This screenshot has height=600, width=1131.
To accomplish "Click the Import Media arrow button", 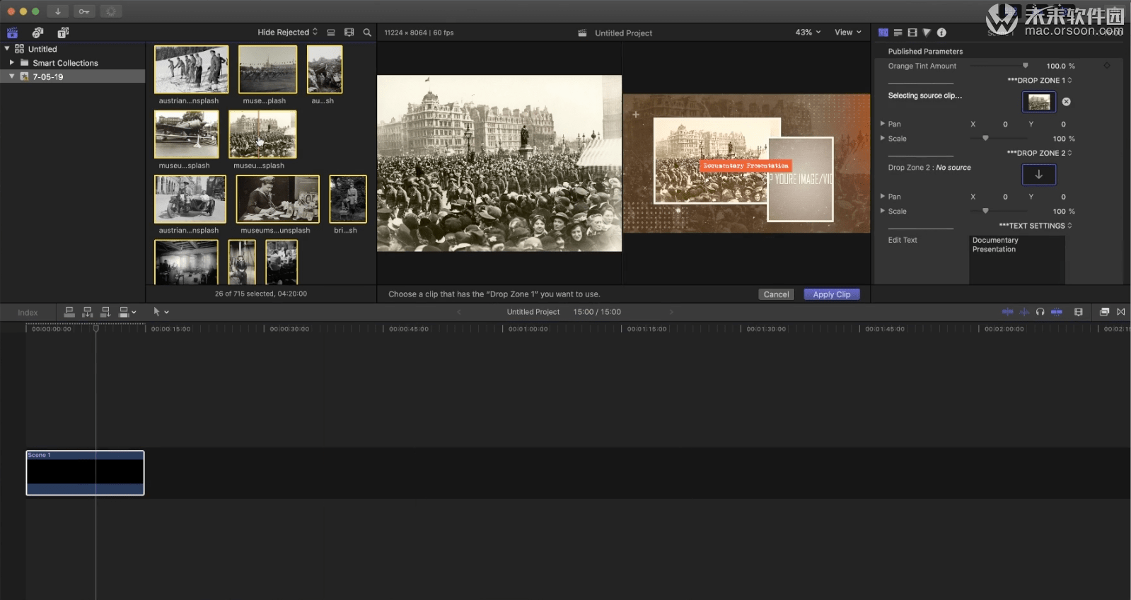I will click(58, 11).
